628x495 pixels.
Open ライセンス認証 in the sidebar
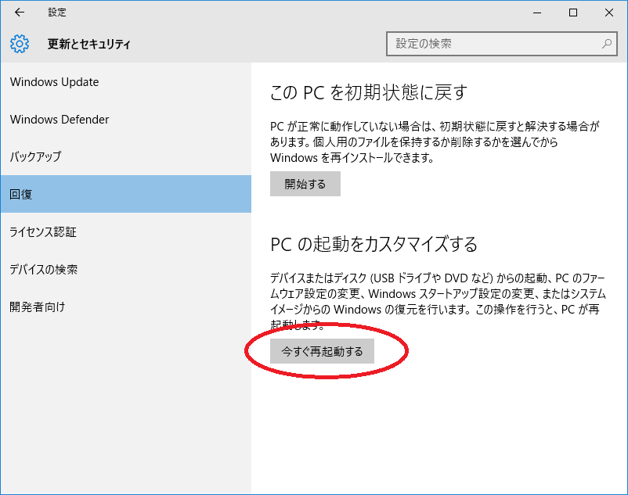pos(126,232)
